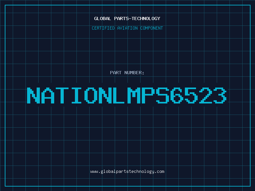Select the digit 2 in the part number
Viewport: 255px width, 191px height.
point(205,95)
